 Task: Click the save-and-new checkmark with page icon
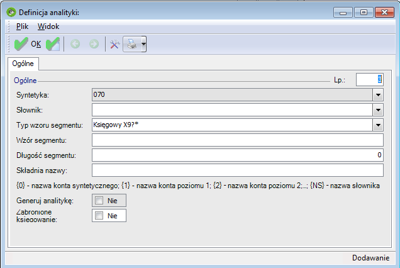[x=53, y=44]
